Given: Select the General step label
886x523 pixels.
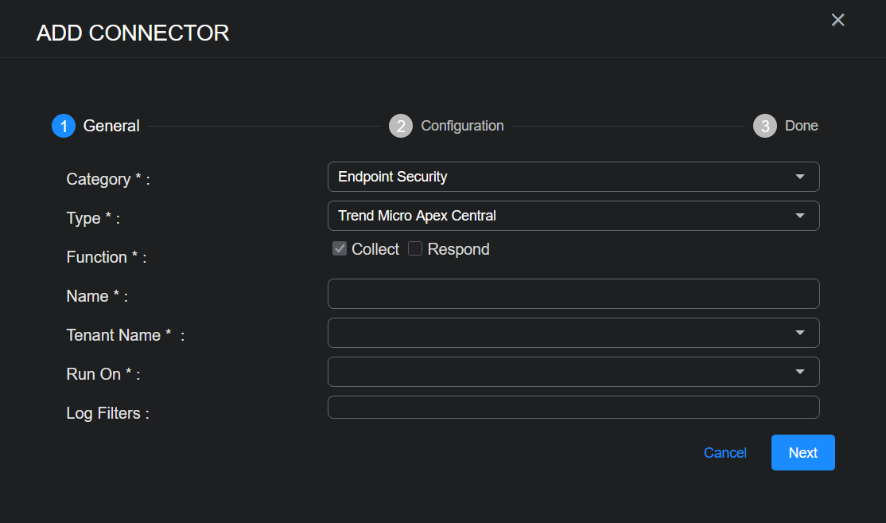Looking at the screenshot, I should [111, 126].
